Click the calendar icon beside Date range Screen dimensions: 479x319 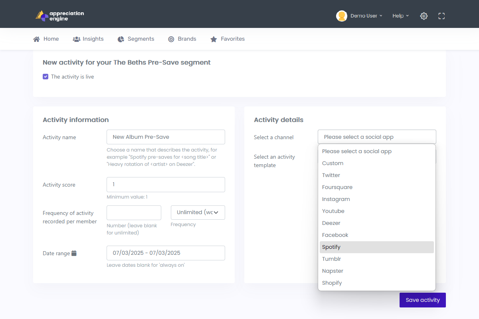click(74, 253)
